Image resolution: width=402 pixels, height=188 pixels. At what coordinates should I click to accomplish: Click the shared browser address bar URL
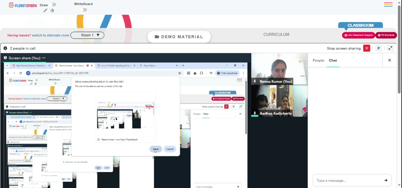click(x=60, y=73)
